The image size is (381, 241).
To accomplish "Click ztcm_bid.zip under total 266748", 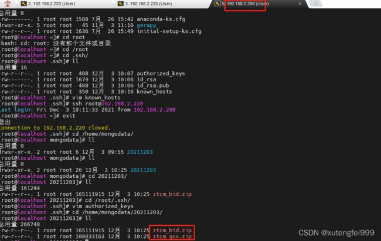I will click(172, 230).
